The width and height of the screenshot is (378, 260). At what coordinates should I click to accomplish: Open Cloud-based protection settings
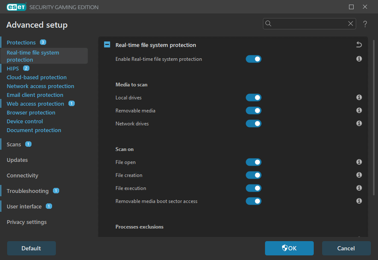(37, 77)
